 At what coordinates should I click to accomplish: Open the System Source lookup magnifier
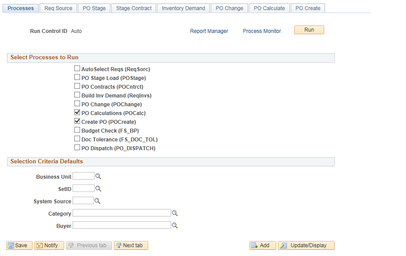click(x=98, y=200)
